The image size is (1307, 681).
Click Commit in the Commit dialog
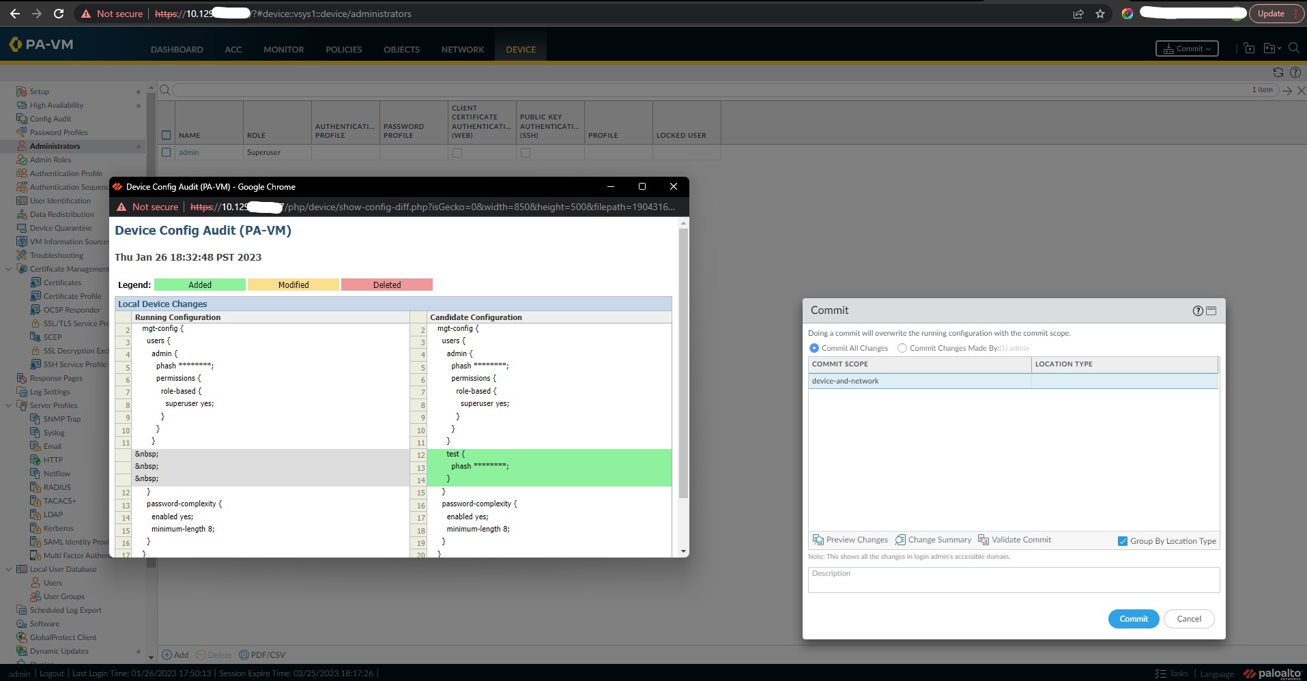[x=1132, y=618]
